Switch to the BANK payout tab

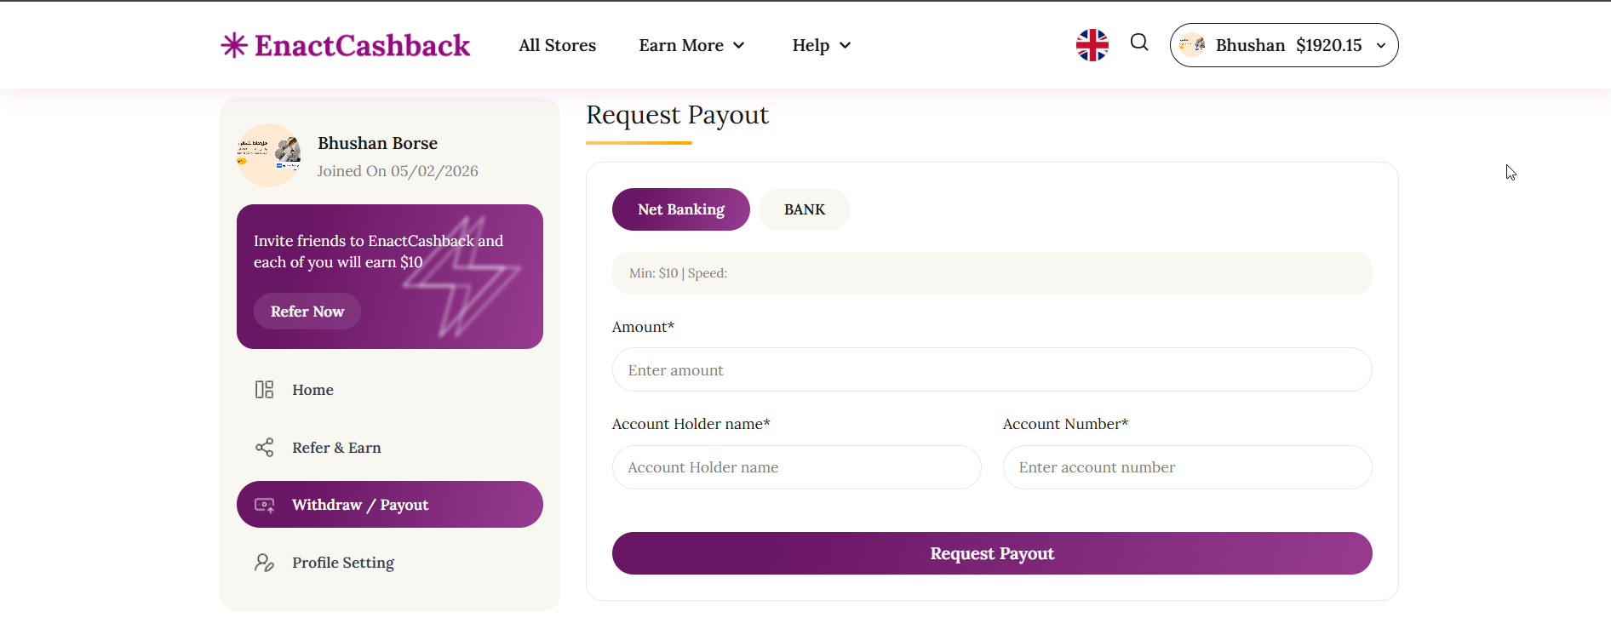pos(805,209)
